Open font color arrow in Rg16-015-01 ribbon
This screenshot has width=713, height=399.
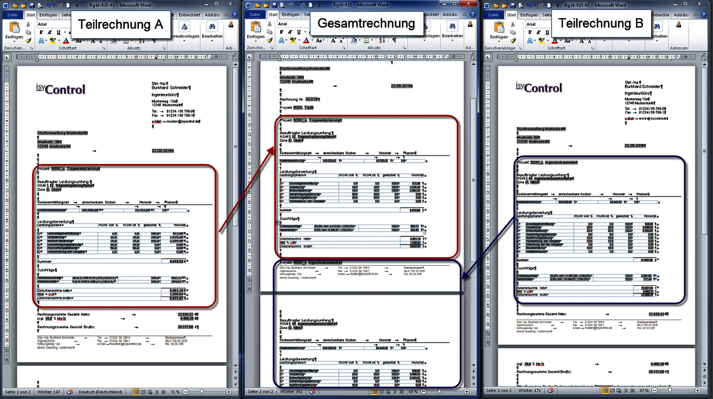[x=72, y=41]
